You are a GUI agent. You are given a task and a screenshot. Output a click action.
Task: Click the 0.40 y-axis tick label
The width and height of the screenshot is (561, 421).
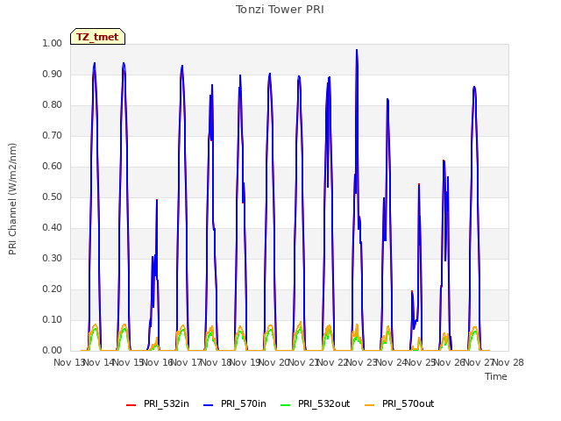[52, 228]
